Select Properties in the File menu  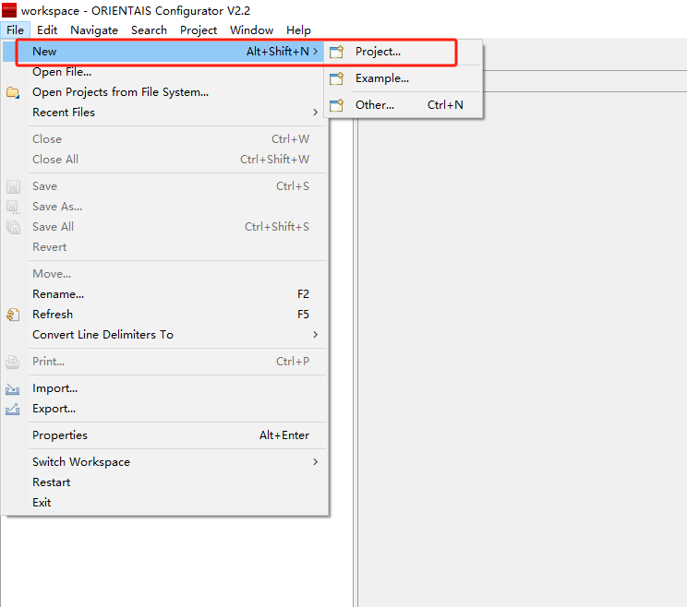[60, 435]
